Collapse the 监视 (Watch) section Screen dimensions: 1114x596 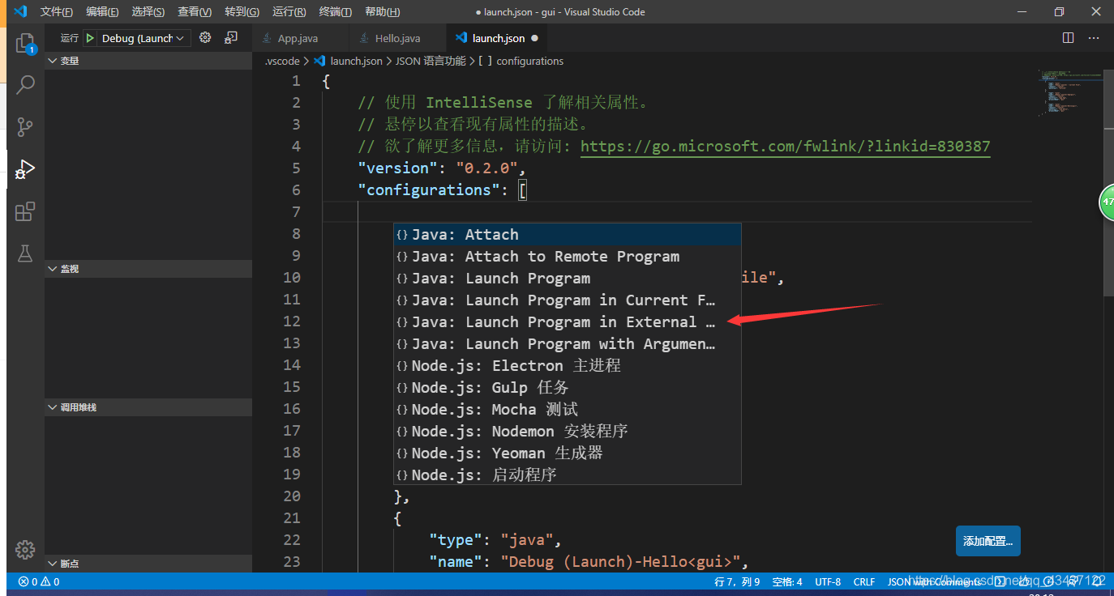click(x=150, y=269)
